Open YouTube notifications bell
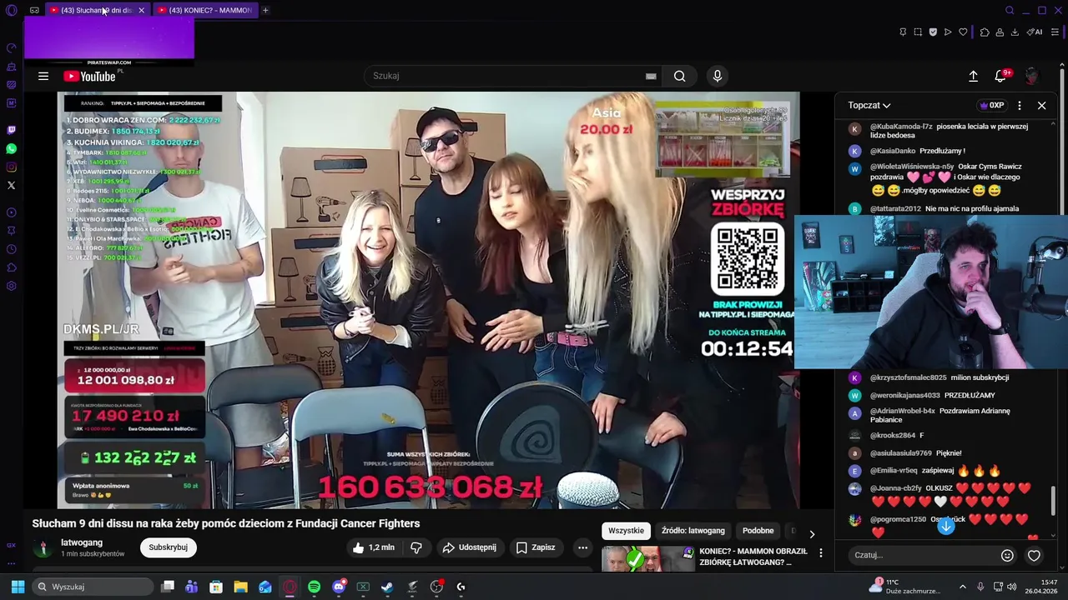 coord(1000,76)
